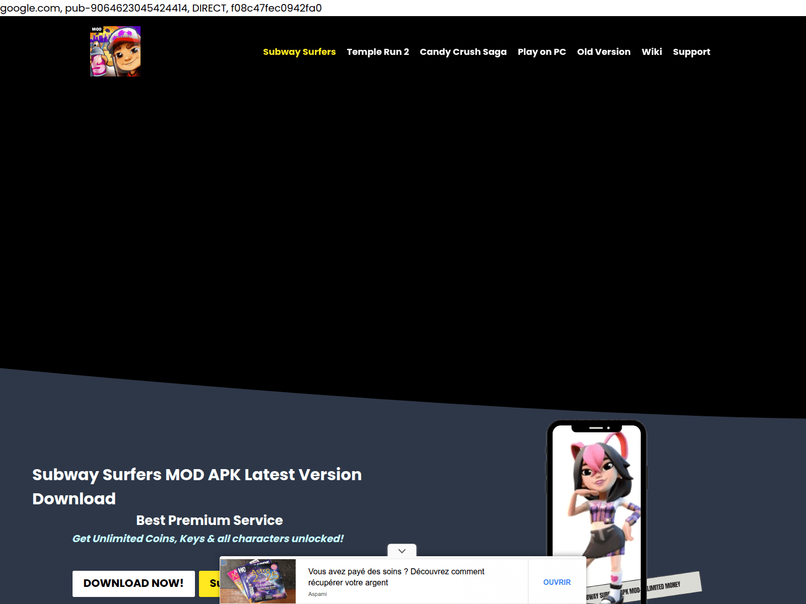Screen dimensions: 806x604
Task: Collapse the bottom ad with chevron
Action: pyautogui.click(x=402, y=551)
